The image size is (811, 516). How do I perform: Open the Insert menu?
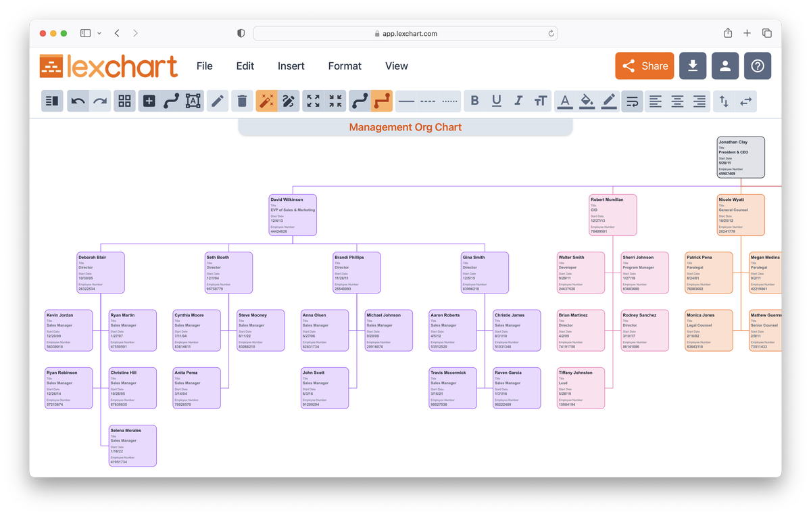pos(291,66)
